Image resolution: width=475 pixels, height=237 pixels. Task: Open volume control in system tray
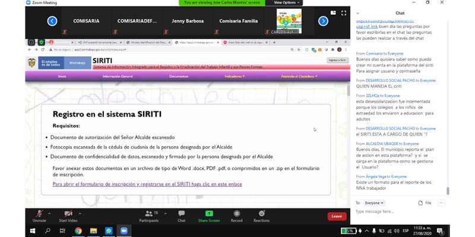click(x=397, y=231)
